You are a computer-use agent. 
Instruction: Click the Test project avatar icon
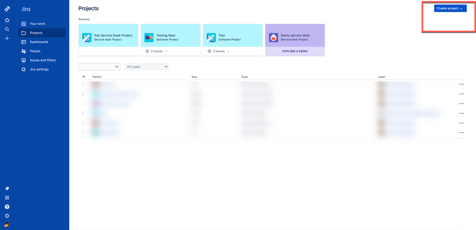[211, 38]
